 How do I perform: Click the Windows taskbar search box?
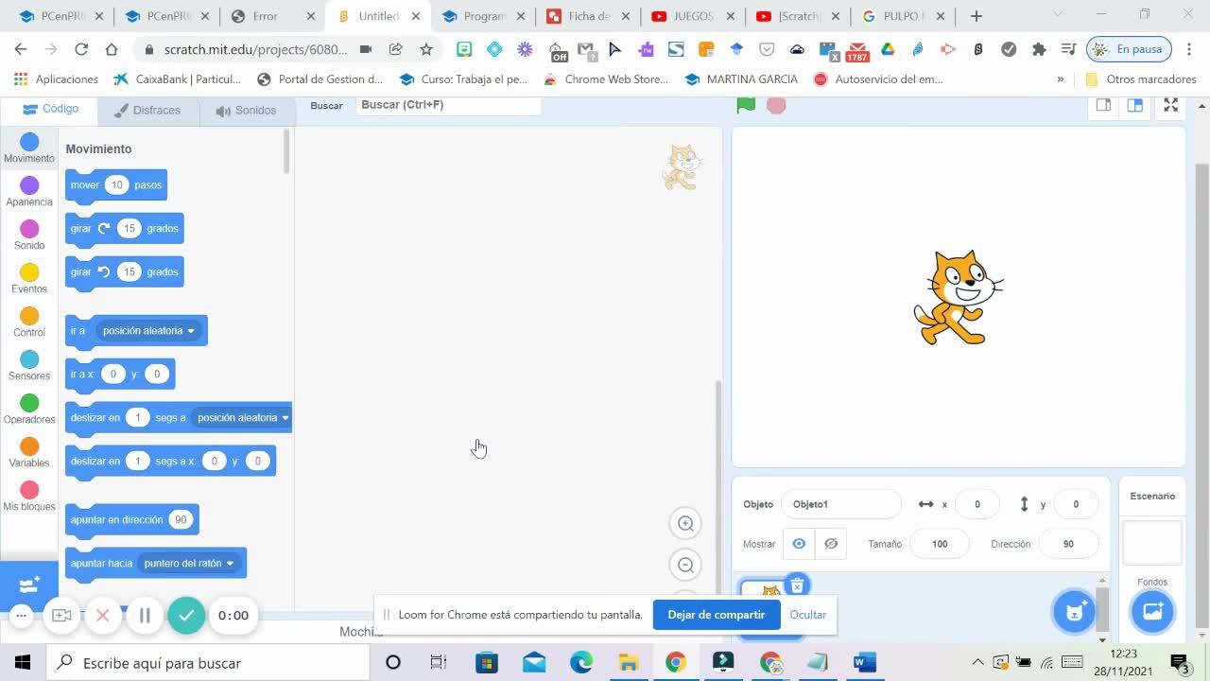tap(207, 662)
